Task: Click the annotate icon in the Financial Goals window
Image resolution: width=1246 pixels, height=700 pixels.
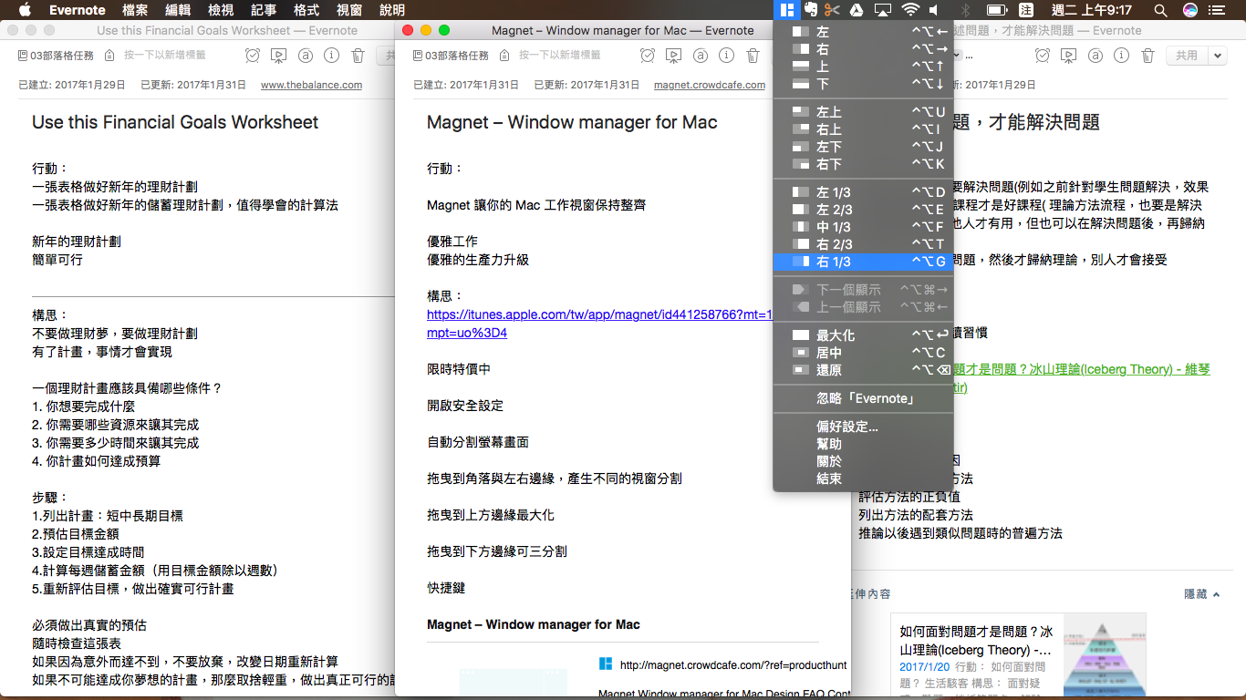Action: pyautogui.click(x=306, y=56)
